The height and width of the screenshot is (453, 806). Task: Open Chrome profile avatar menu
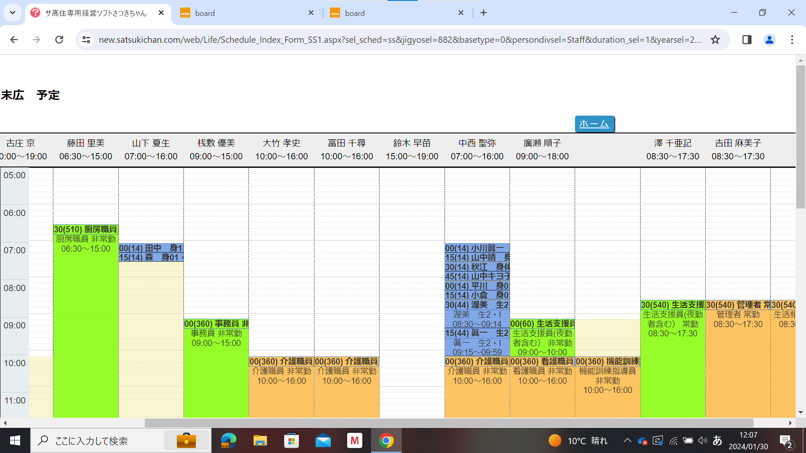coord(769,39)
